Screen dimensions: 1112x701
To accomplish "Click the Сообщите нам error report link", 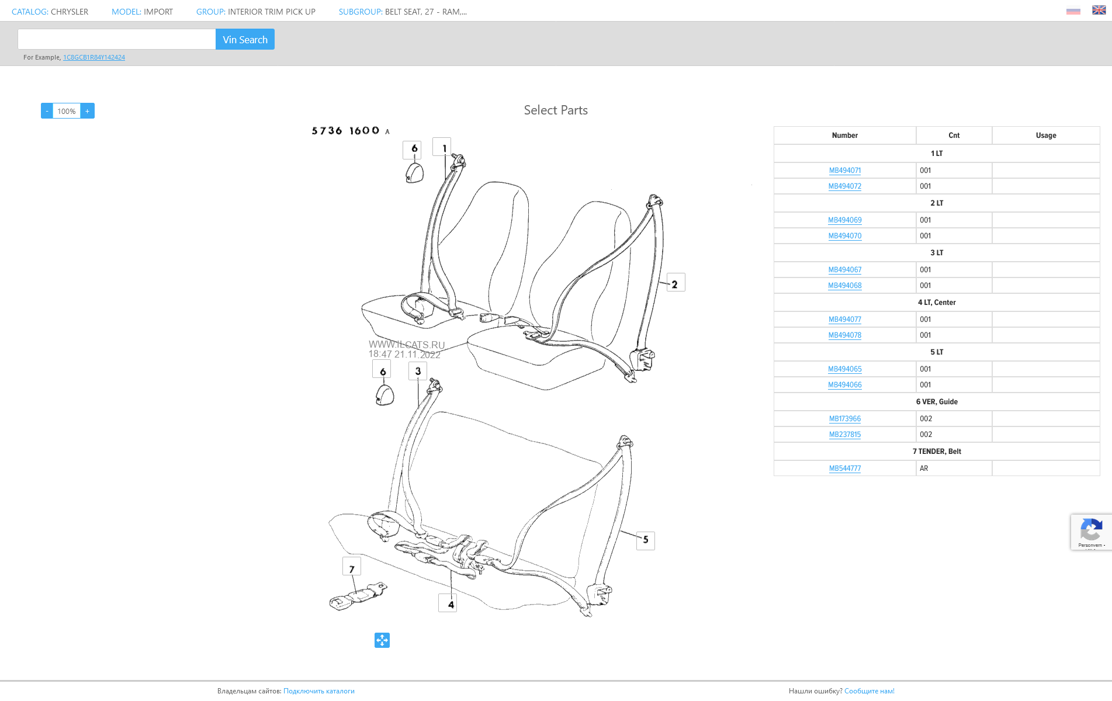I will [869, 691].
